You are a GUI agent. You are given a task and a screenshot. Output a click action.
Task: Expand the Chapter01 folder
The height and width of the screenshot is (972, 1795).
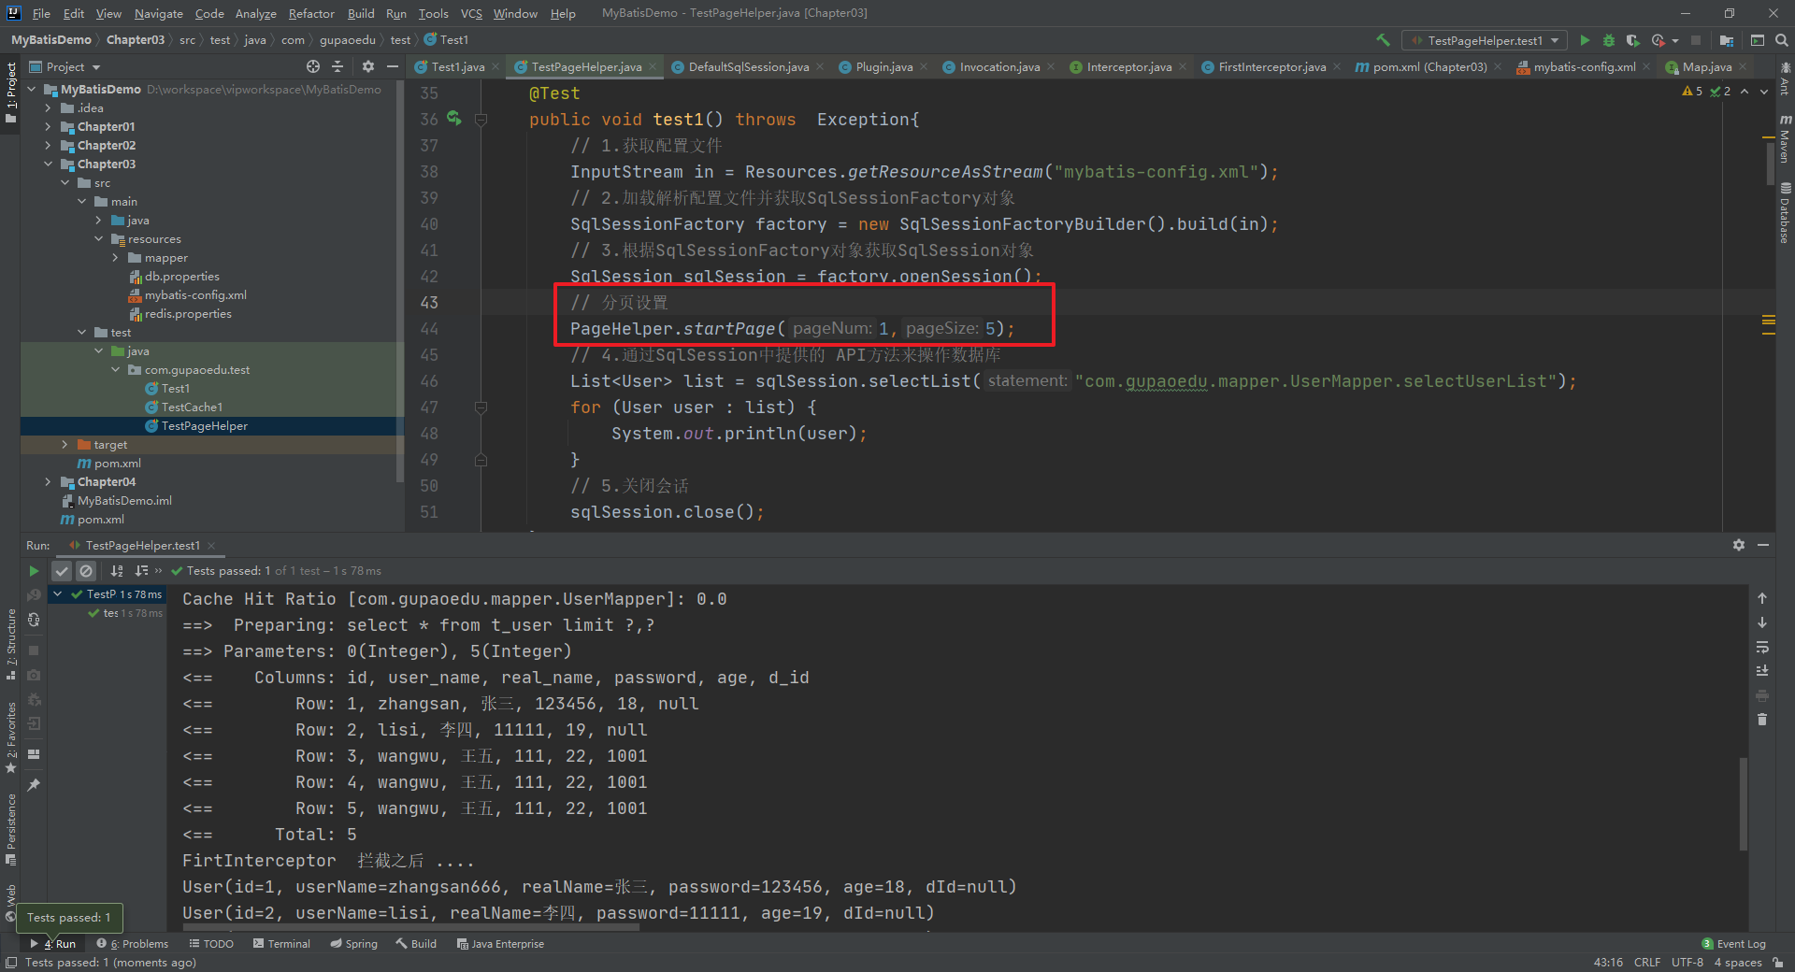(x=48, y=126)
